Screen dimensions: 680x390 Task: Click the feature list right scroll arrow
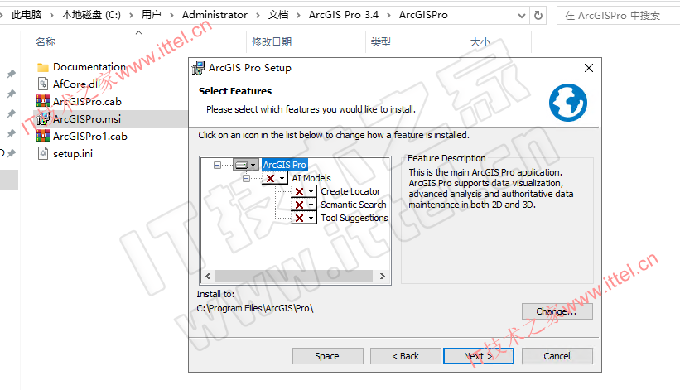click(382, 276)
